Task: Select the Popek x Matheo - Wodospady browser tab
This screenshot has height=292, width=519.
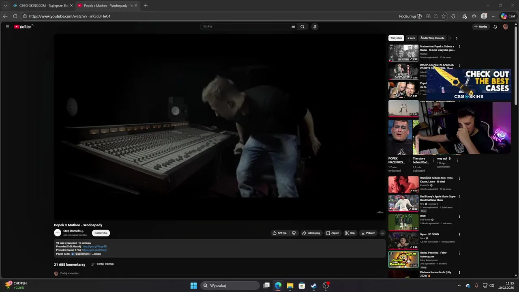Action: [107, 6]
